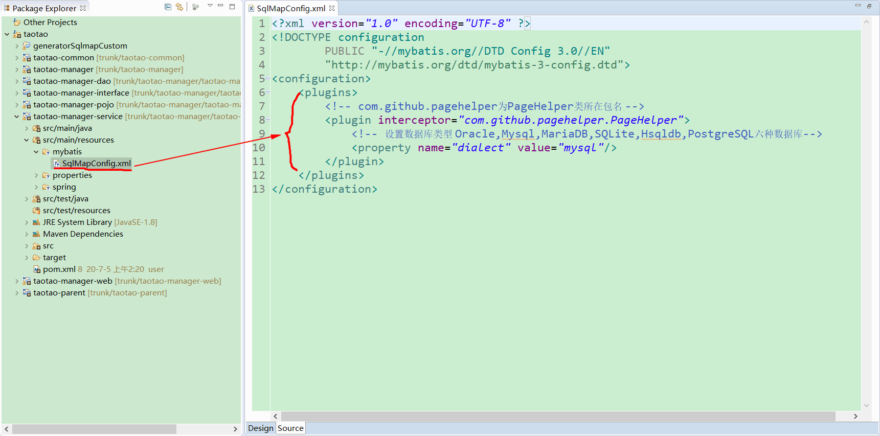Restore the editor area size
The width and height of the screenshot is (880, 436).
pos(869,6)
